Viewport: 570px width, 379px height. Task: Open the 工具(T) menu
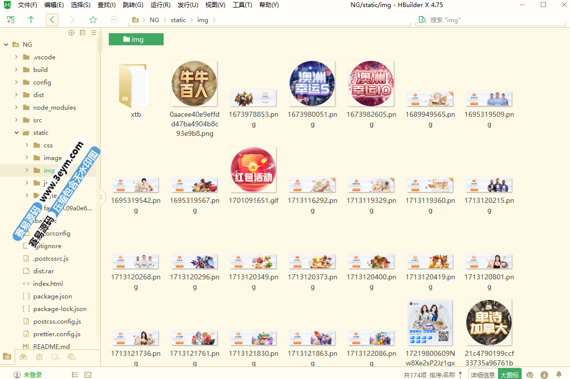[242, 5]
